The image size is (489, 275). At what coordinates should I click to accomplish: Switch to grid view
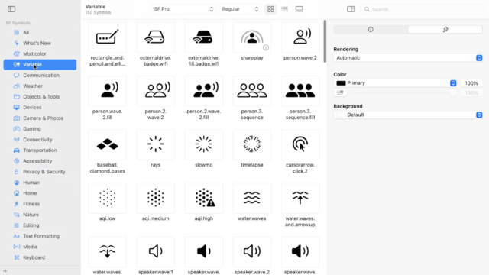coord(270,9)
